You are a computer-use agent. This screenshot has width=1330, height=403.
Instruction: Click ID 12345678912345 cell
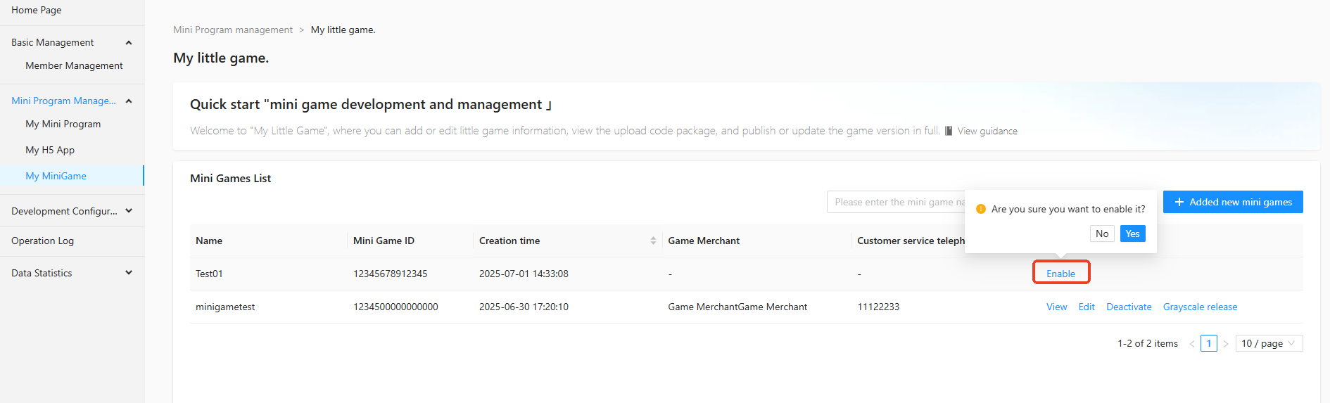390,274
